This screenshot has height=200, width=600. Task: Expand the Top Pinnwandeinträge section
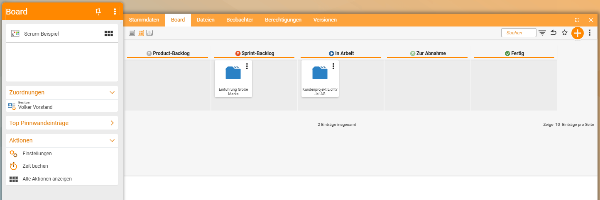112,123
